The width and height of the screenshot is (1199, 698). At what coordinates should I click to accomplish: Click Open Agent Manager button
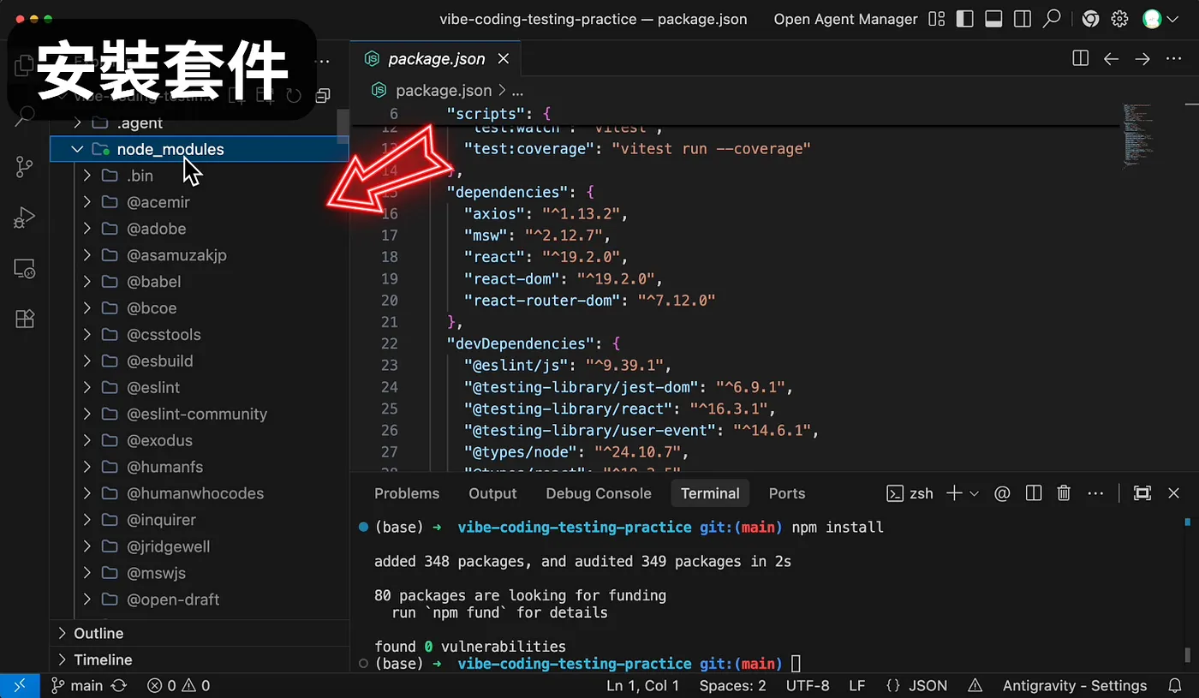tap(845, 19)
